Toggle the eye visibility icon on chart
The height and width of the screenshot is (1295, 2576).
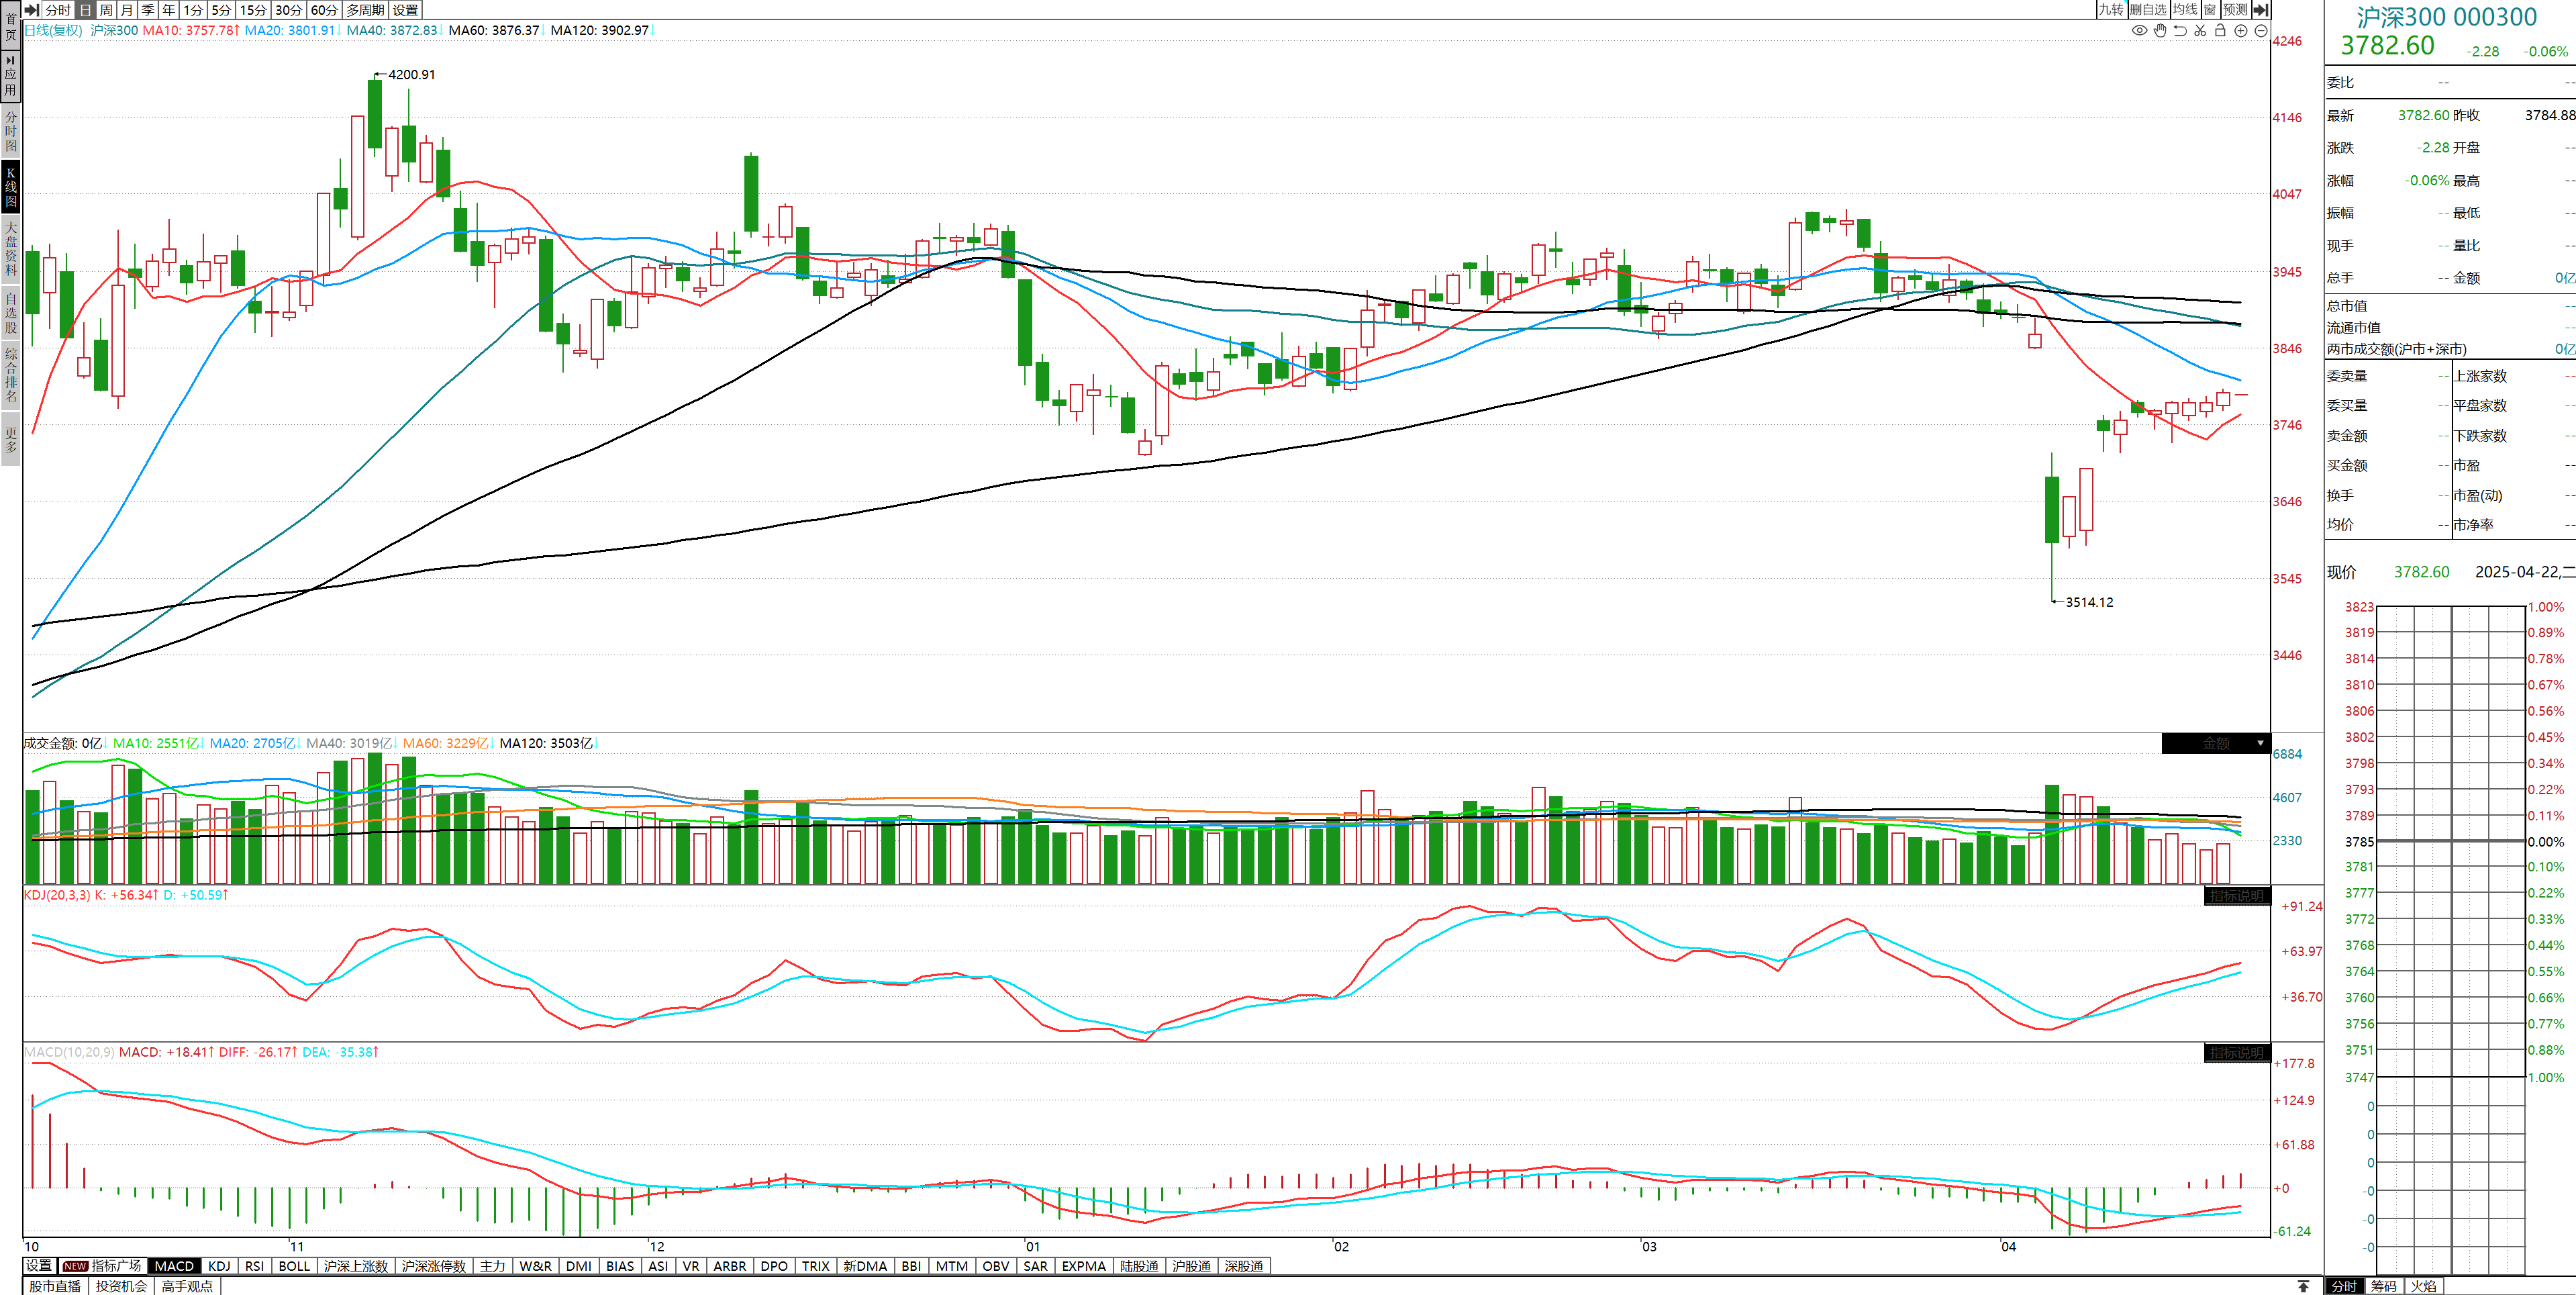click(x=2139, y=31)
